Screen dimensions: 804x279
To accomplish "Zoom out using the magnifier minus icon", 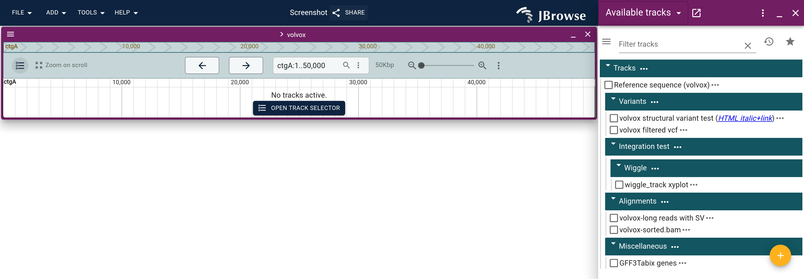I will click(412, 65).
